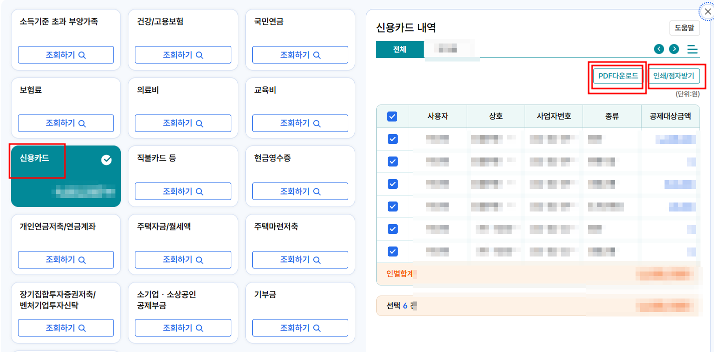
Task: Click the 신용카드 내역 panel heading
Action: [x=406, y=28]
